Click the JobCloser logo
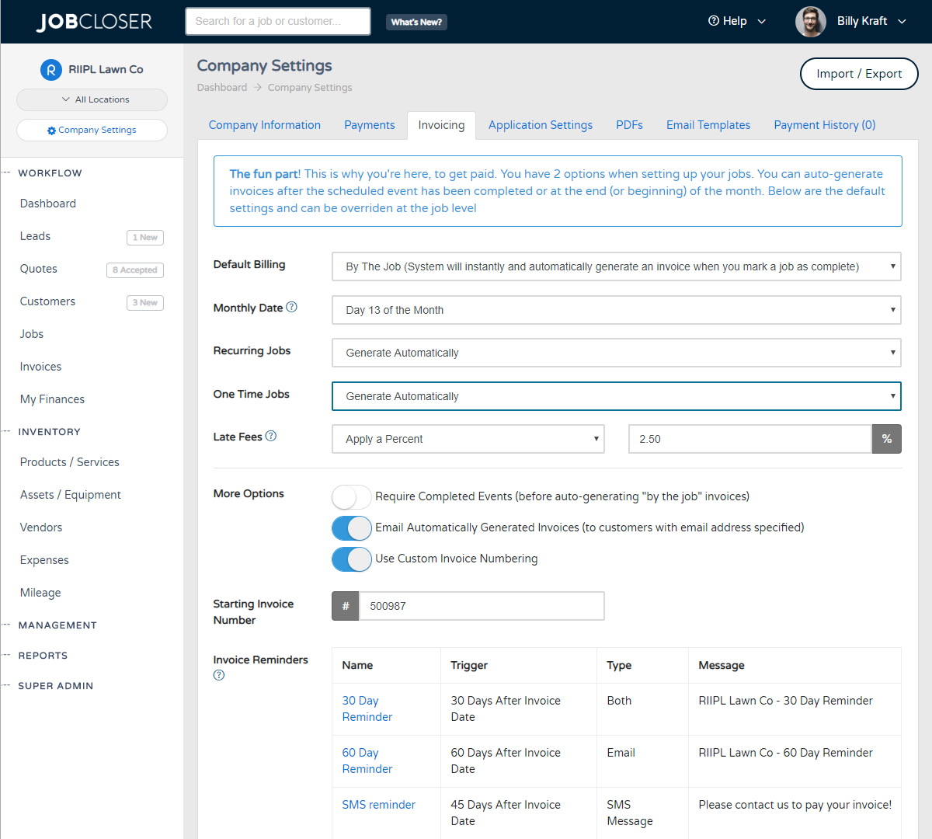 93,21
